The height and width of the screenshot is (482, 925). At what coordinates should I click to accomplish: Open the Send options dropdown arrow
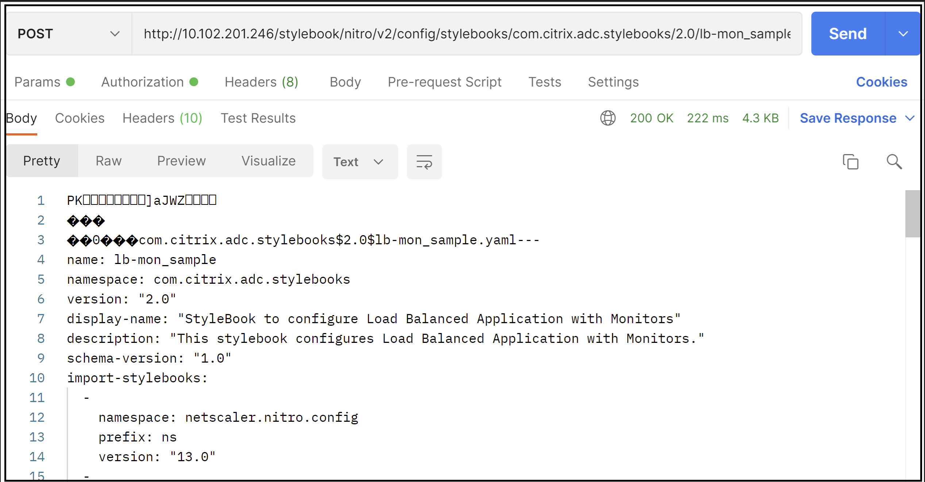point(903,34)
